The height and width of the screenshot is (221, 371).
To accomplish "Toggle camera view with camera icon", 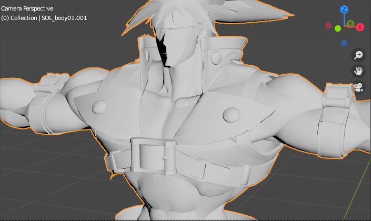I will click(x=358, y=87).
